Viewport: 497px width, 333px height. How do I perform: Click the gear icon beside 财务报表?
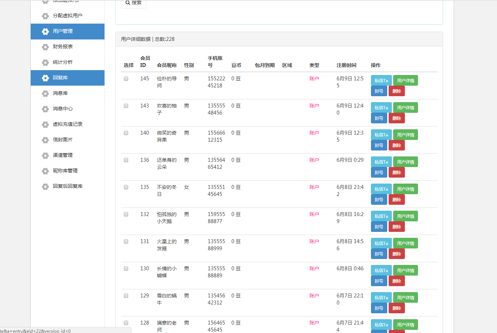pos(45,47)
